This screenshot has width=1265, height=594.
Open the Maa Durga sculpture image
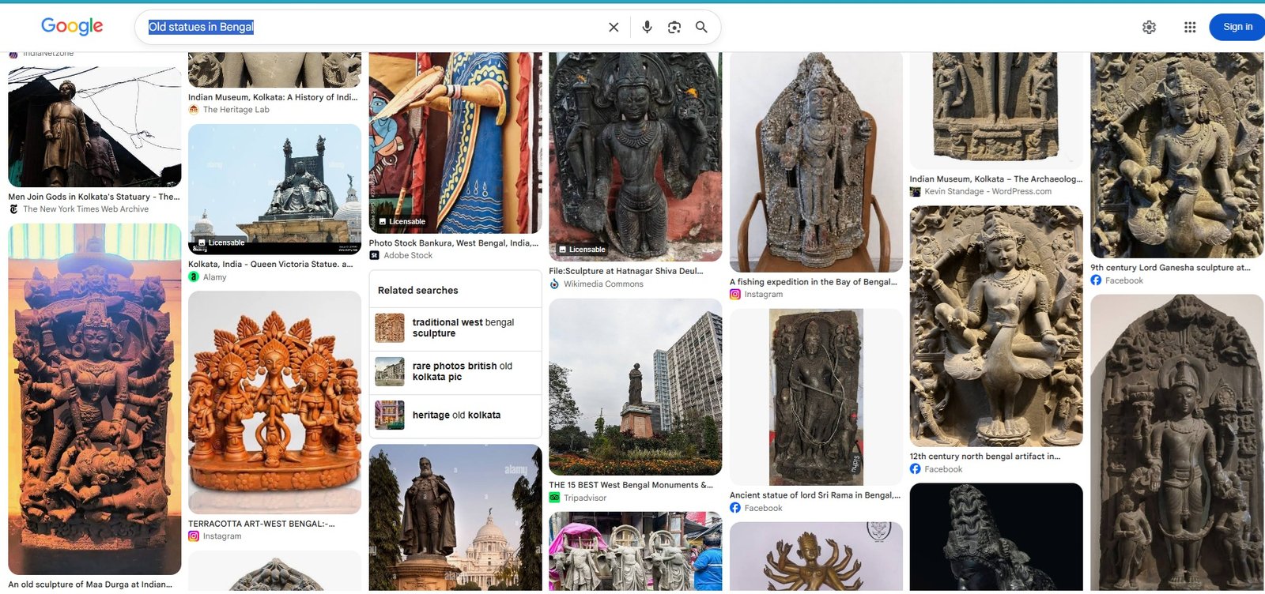click(x=95, y=399)
